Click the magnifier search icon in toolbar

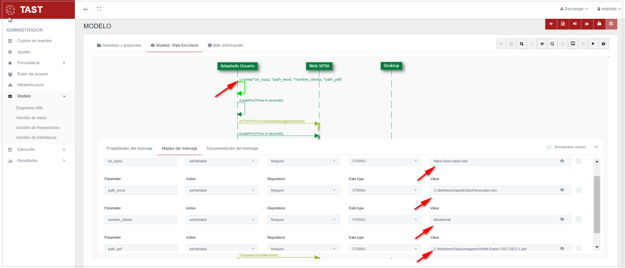pyautogui.click(x=552, y=44)
